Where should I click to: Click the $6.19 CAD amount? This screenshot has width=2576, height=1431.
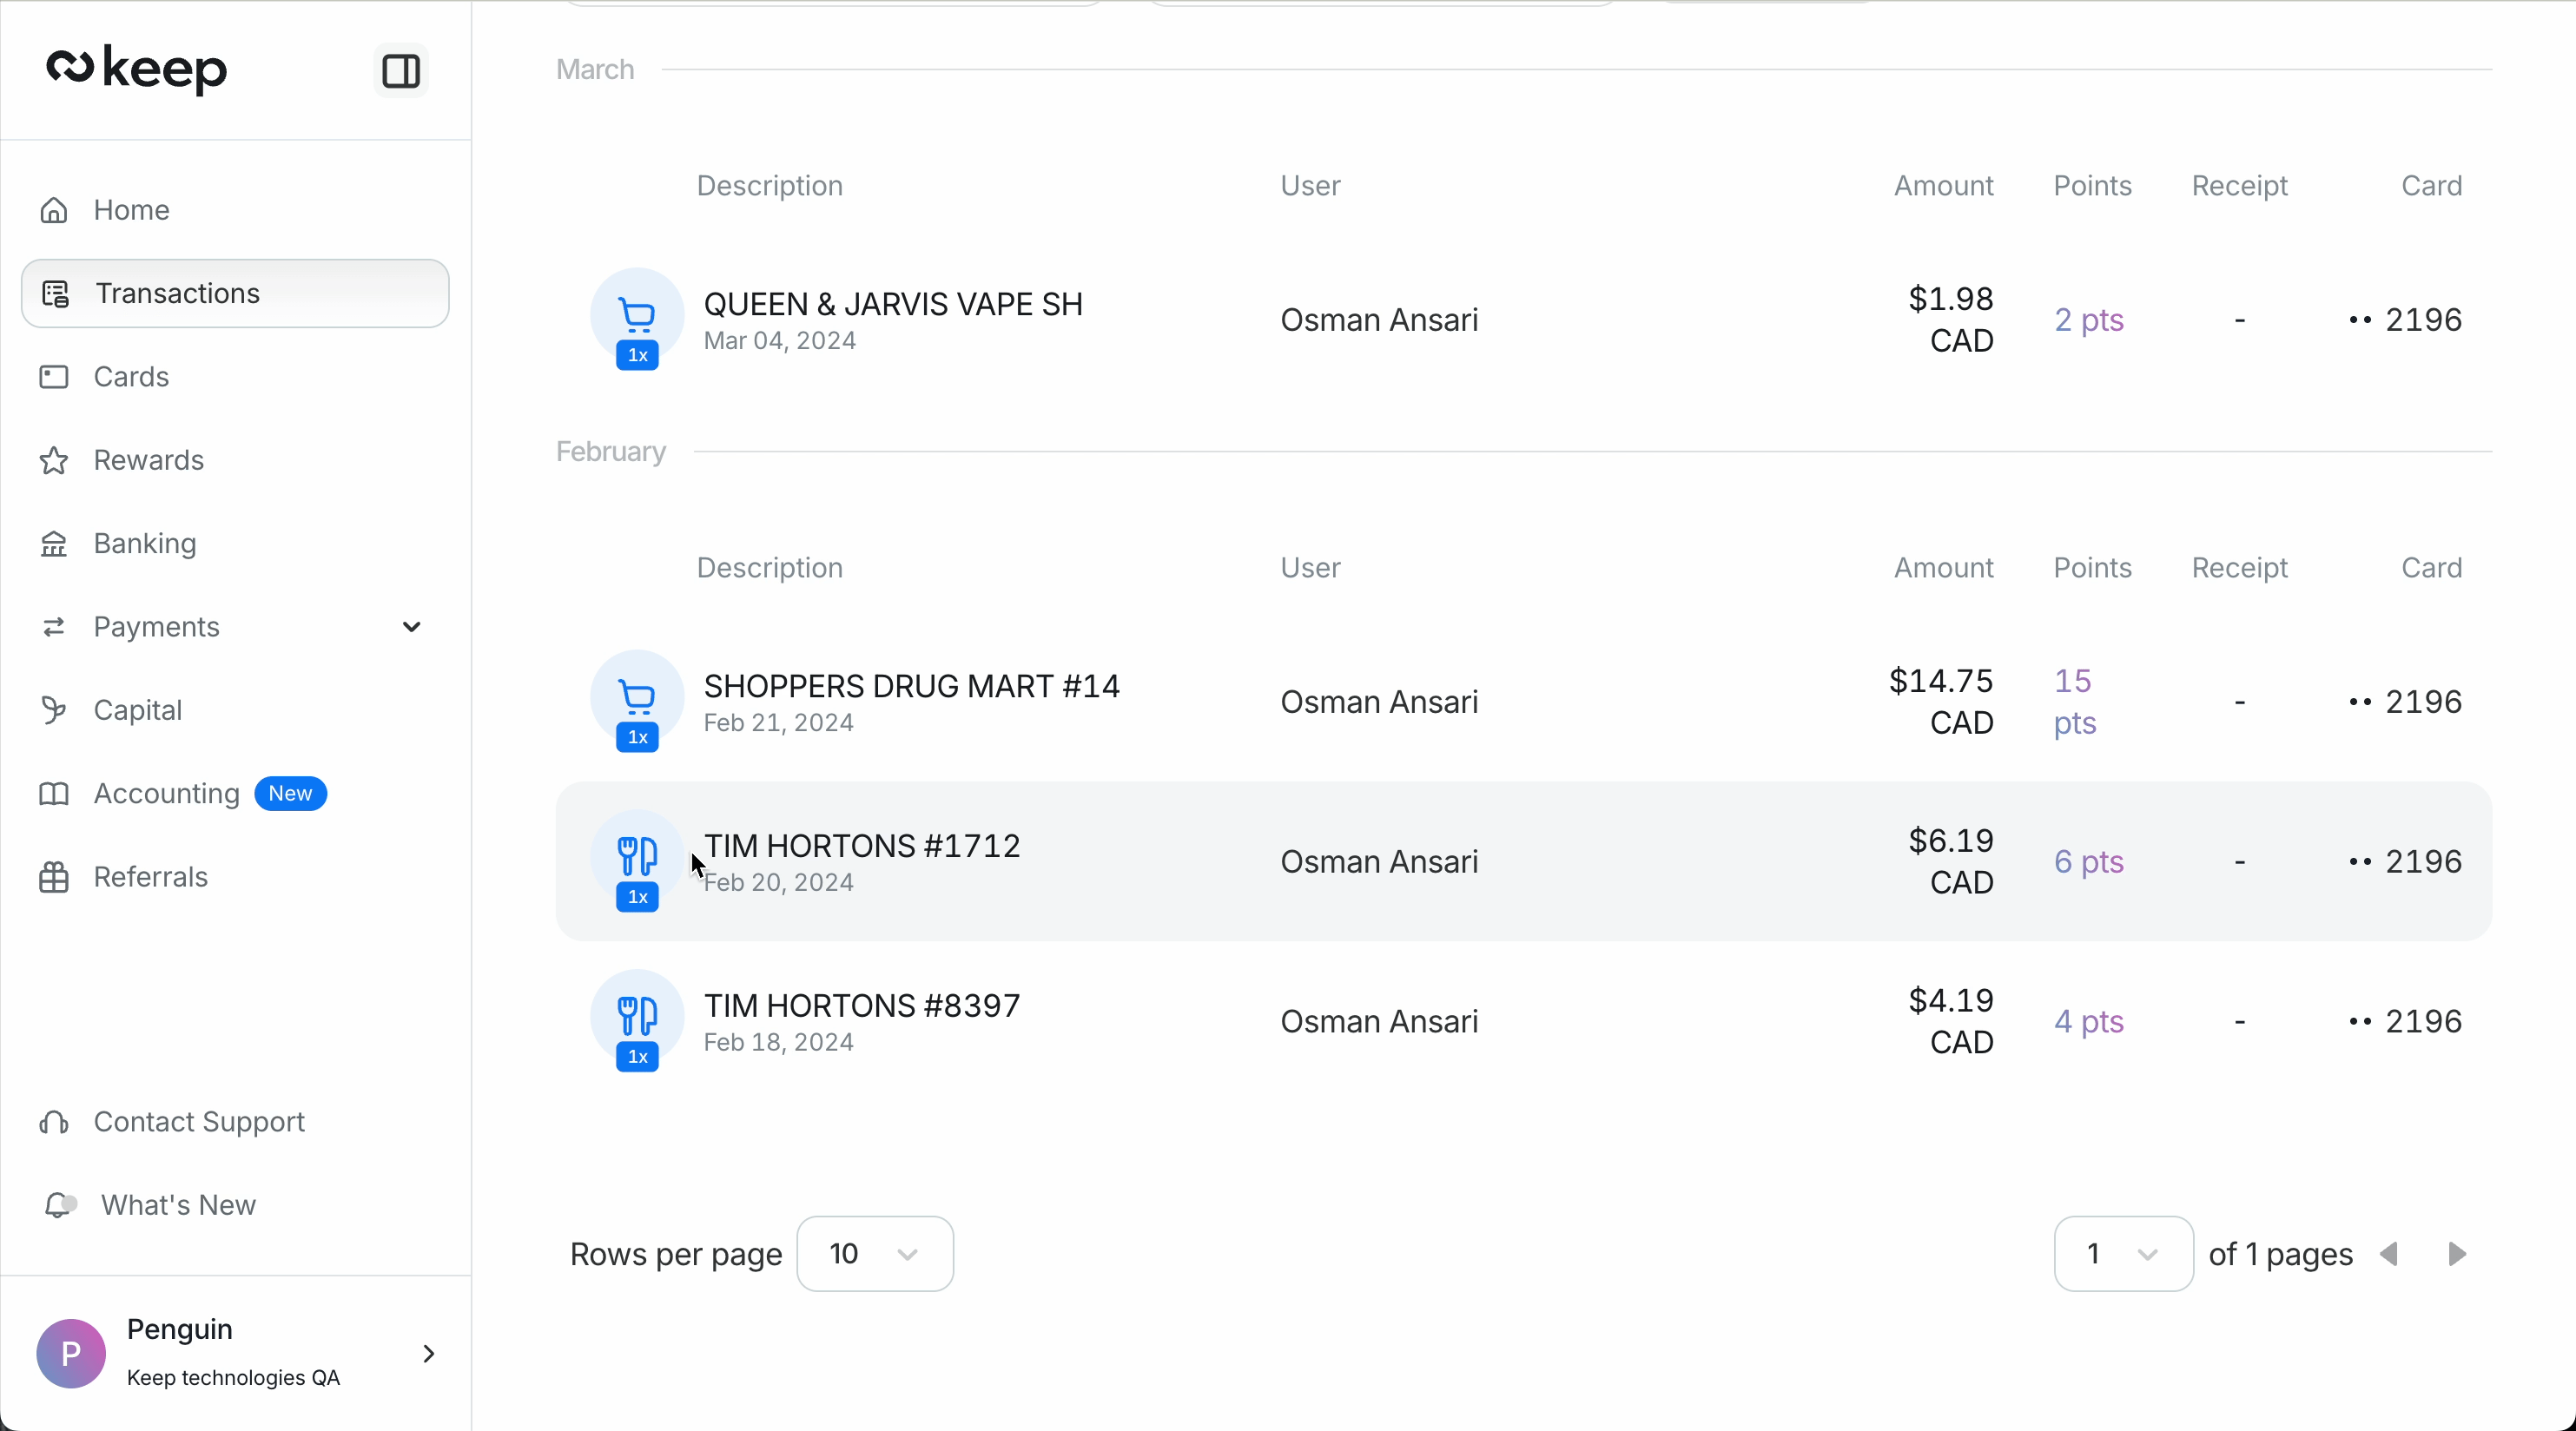[1951, 862]
